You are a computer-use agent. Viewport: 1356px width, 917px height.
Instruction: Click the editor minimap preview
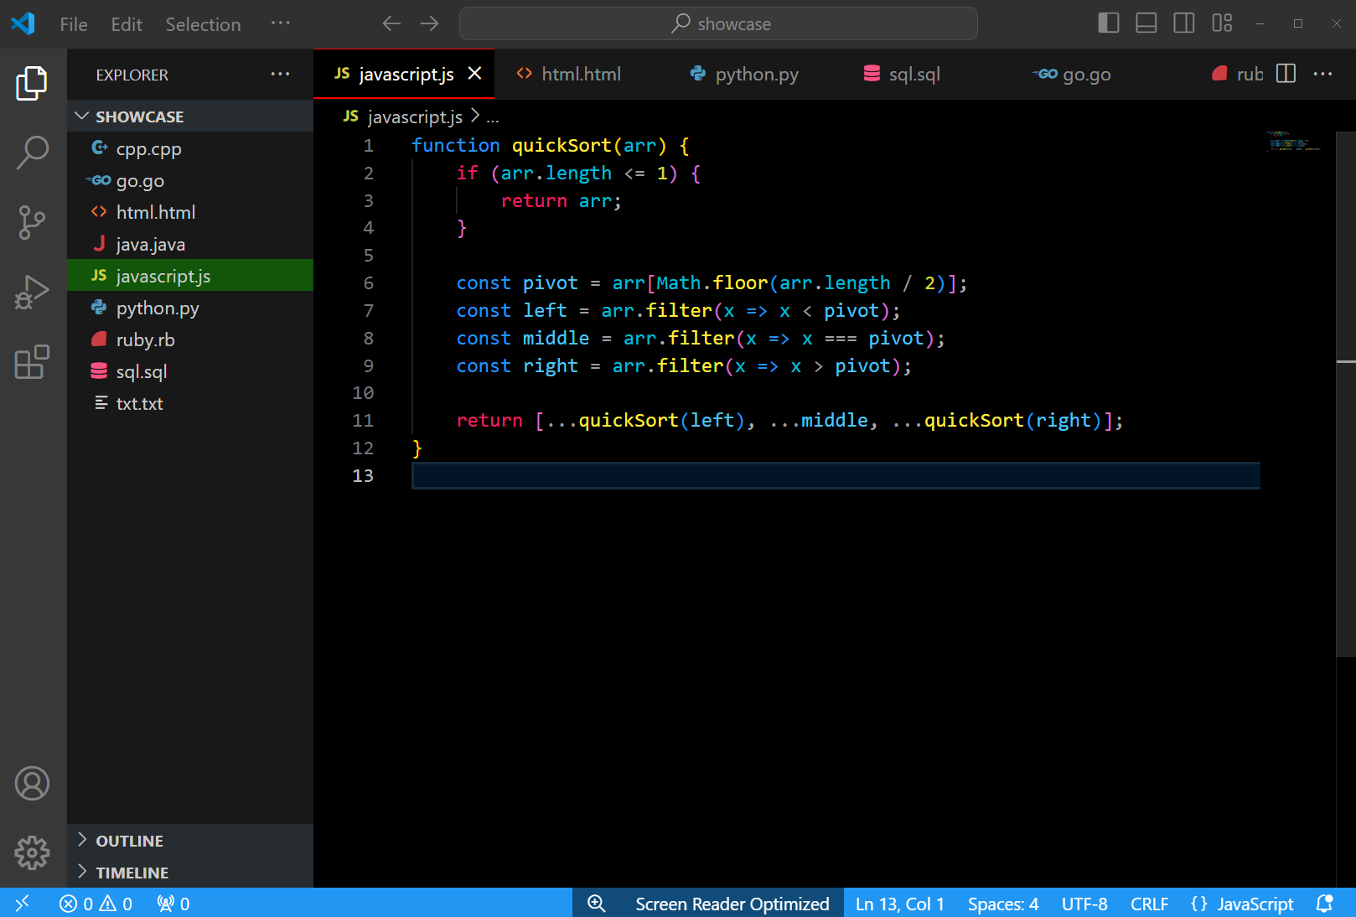click(1293, 141)
